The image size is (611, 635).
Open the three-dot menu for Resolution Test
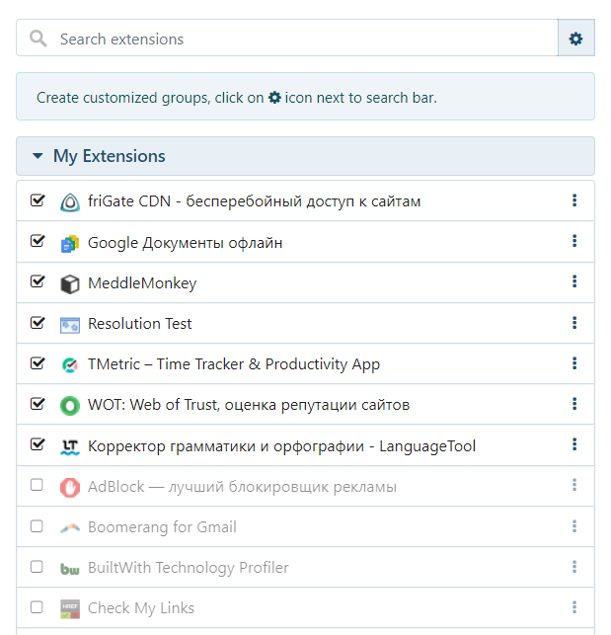coord(574,323)
